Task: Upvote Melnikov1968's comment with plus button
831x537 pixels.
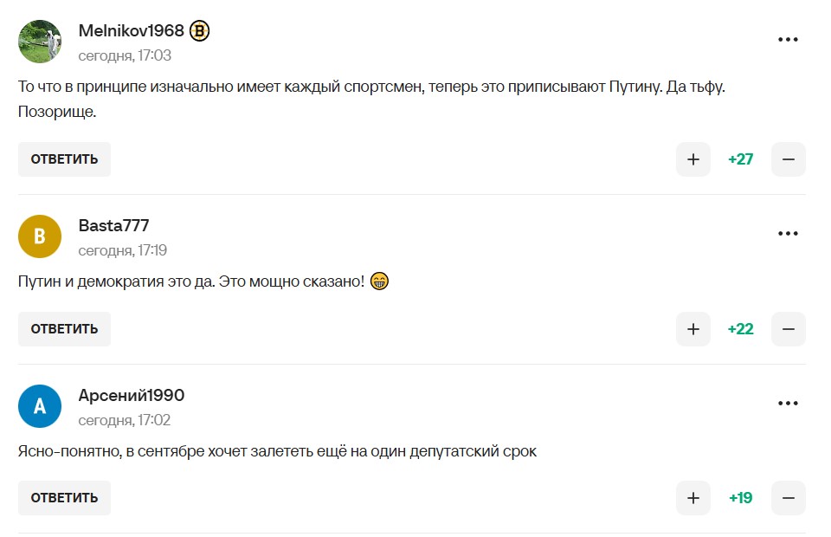Action: (693, 159)
